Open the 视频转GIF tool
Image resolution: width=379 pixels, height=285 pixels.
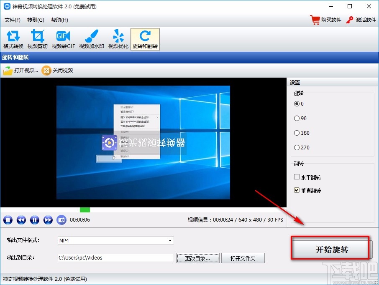point(63,39)
